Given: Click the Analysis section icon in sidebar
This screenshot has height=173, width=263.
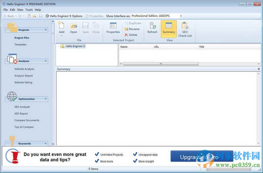Looking at the screenshot, I should click(12, 59).
